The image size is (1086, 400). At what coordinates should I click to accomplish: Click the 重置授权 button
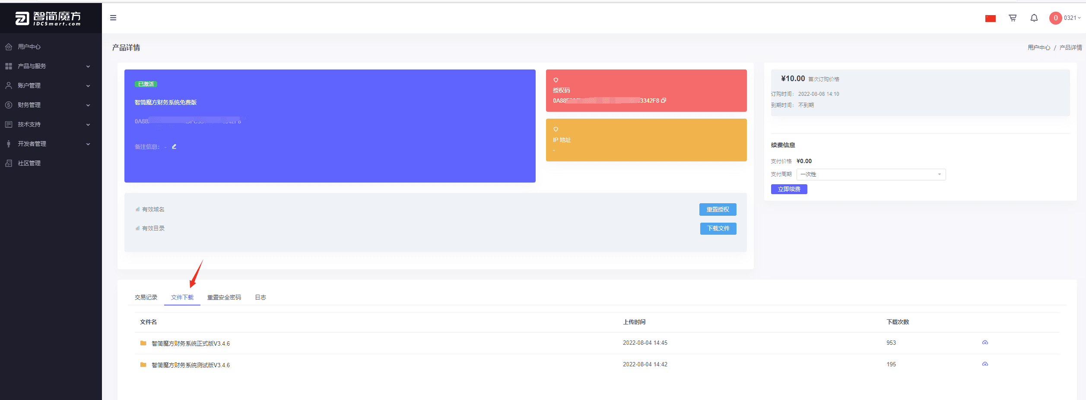click(718, 209)
